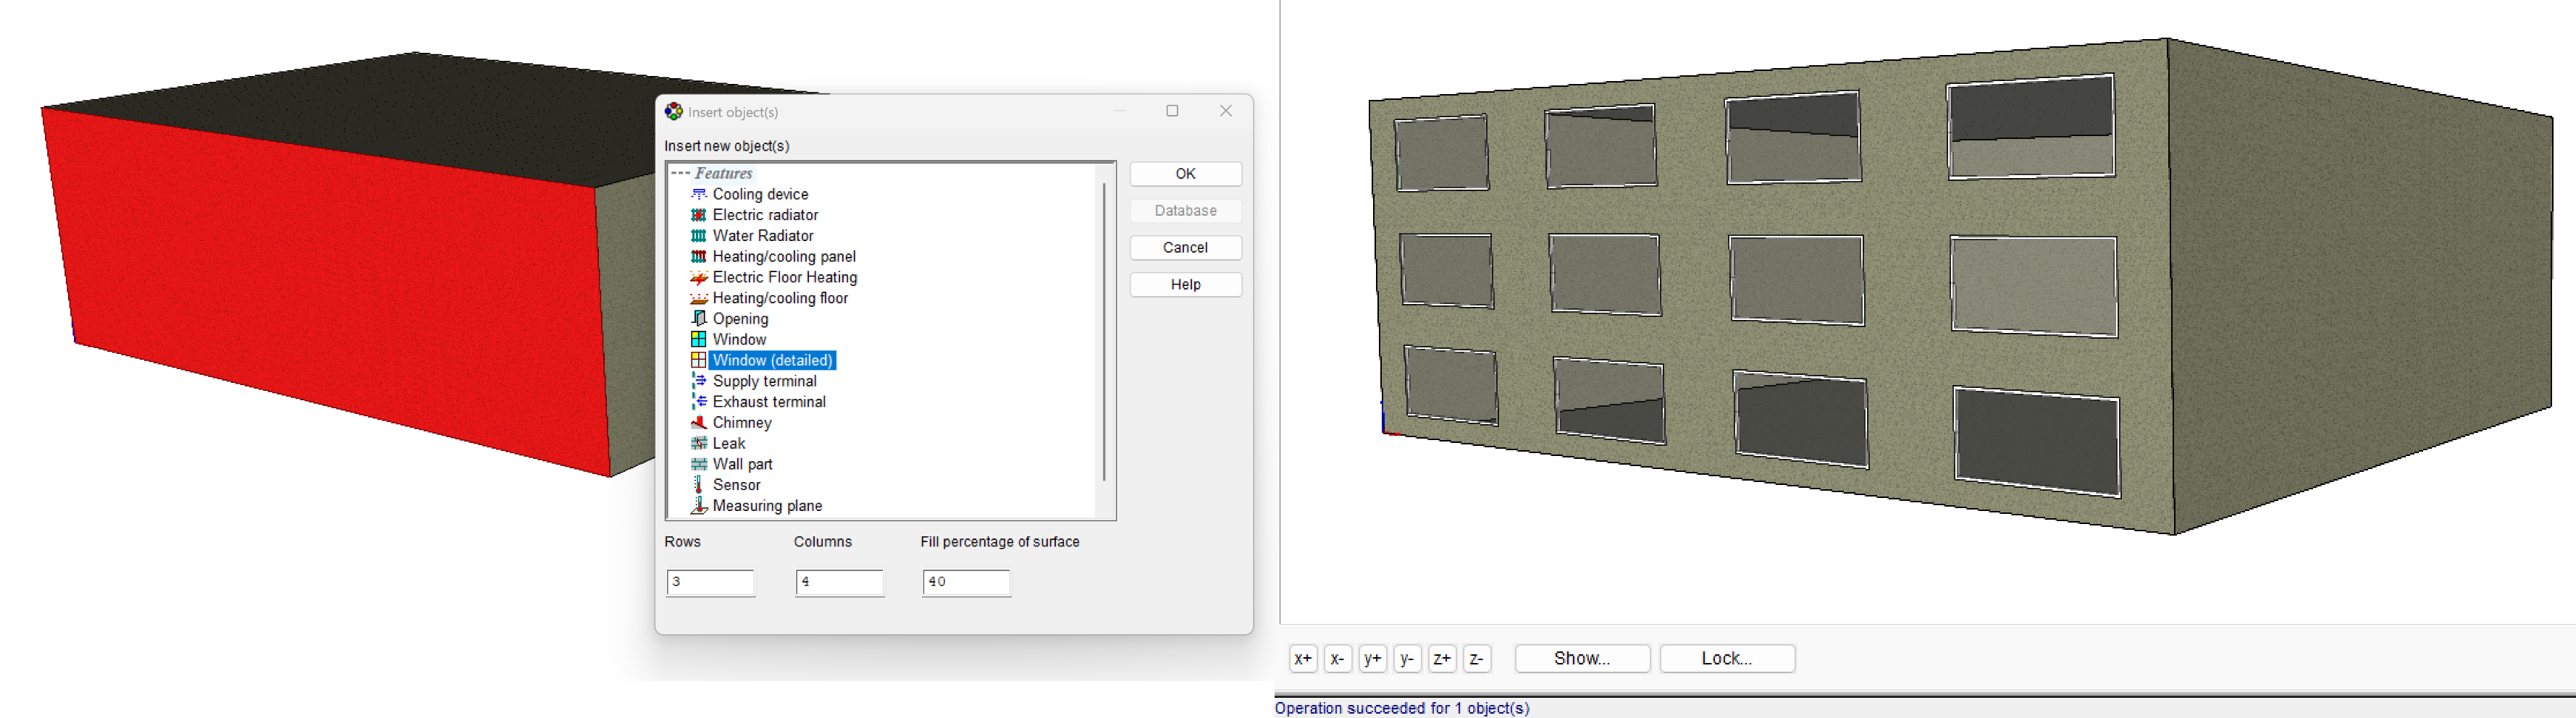This screenshot has width=2576, height=718.
Task: Select the Cooling device icon
Action: pyautogui.click(x=698, y=194)
